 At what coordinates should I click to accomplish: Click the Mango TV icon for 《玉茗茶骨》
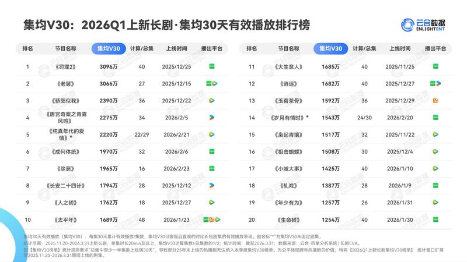pos(435,101)
